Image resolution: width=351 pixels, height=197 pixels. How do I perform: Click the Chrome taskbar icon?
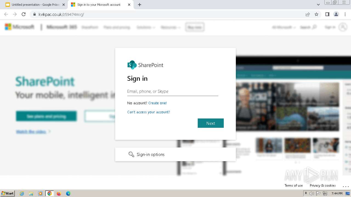pyautogui.click(x=49, y=193)
